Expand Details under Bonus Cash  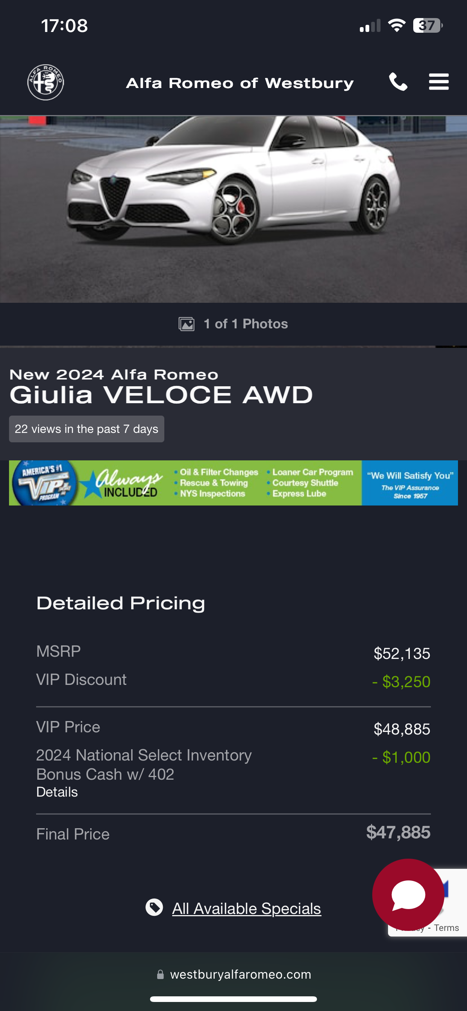pyautogui.click(x=57, y=792)
